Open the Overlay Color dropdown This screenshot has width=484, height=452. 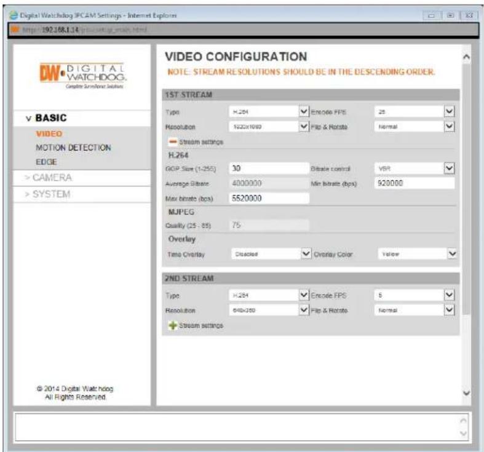[417, 254]
